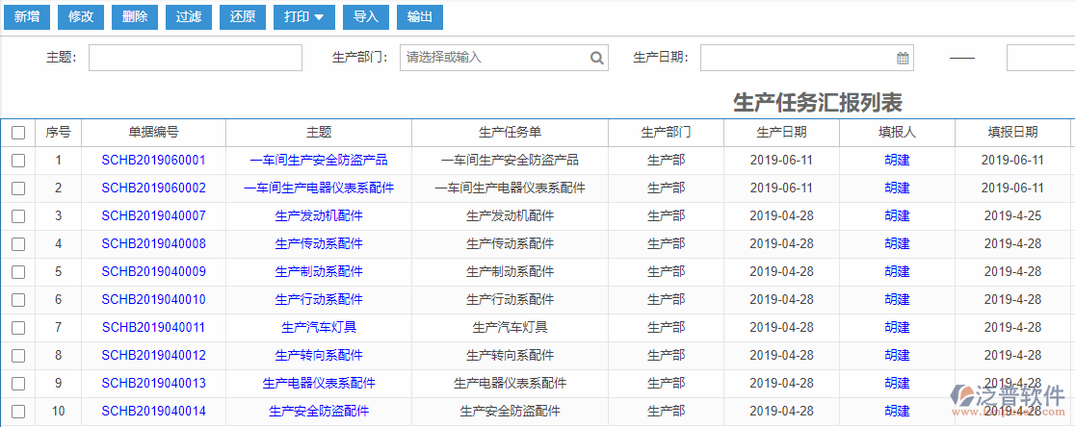The width and height of the screenshot is (1075, 427).
Task: Sort by the 生产日期 column header
Action: pyautogui.click(x=781, y=133)
